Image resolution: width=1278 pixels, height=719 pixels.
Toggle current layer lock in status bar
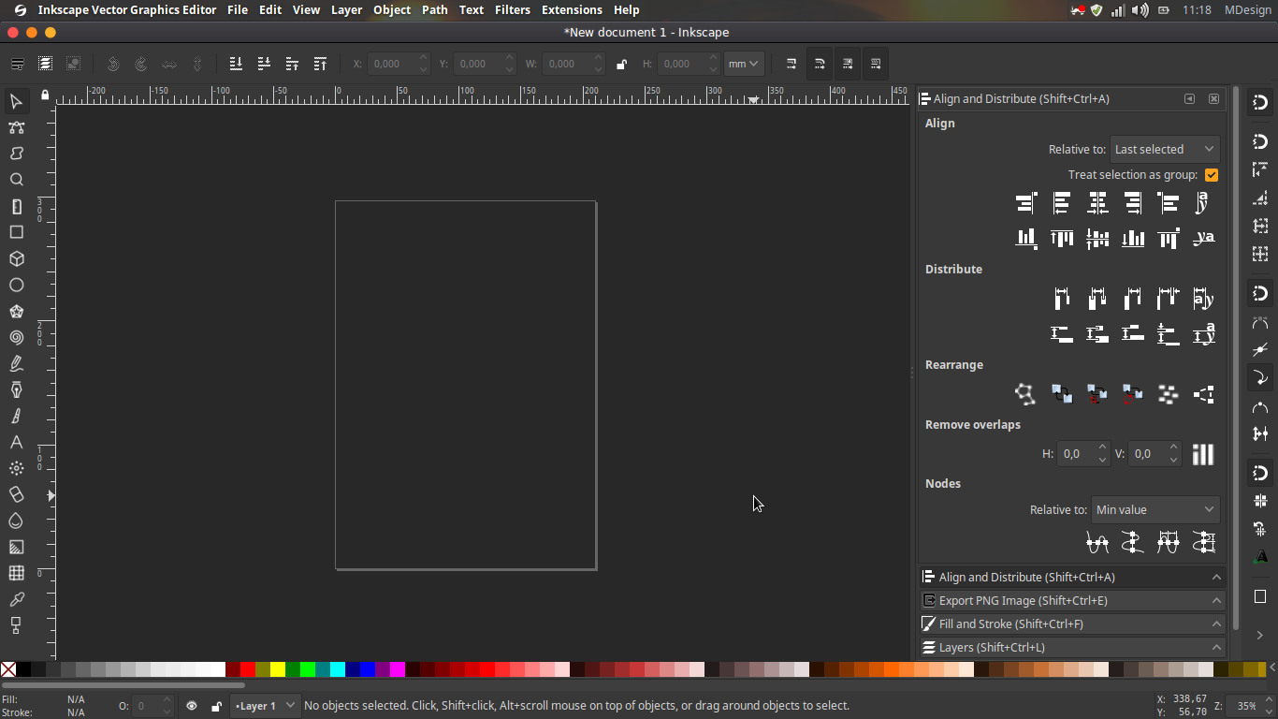[x=216, y=706]
